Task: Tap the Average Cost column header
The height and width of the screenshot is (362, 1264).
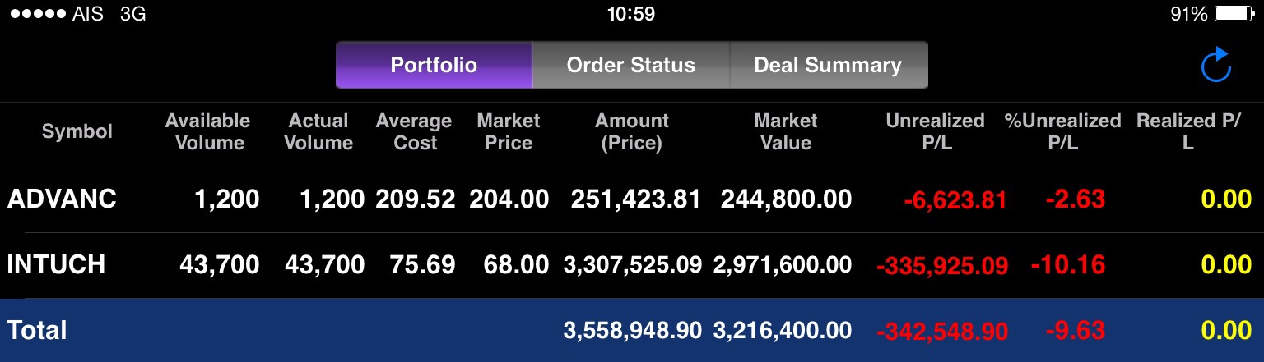Action: tap(414, 131)
